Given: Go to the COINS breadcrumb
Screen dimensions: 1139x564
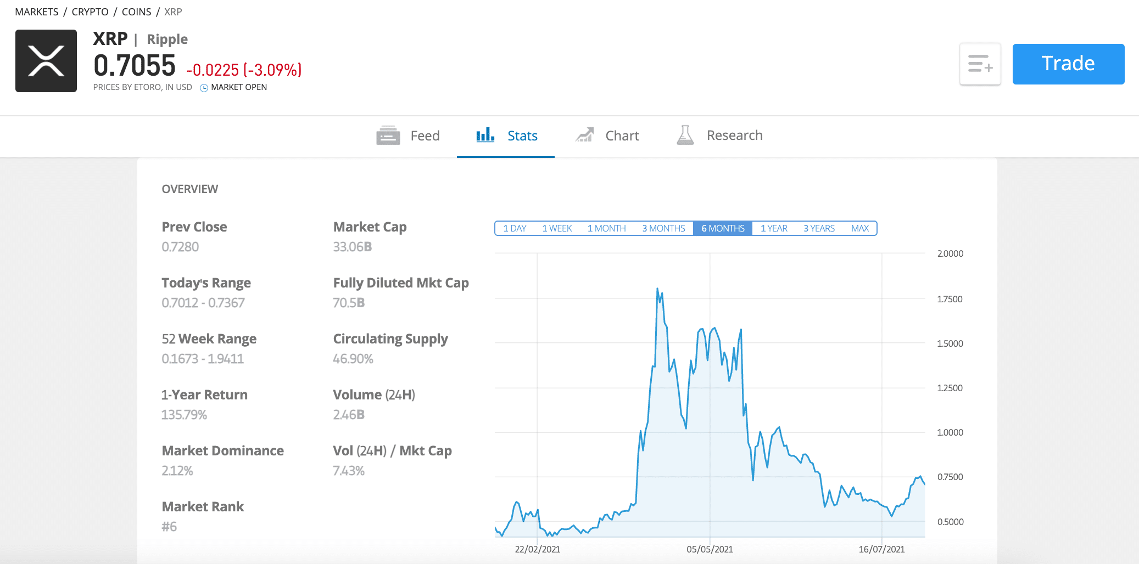Looking at the screenshot, I should point(137,12).
